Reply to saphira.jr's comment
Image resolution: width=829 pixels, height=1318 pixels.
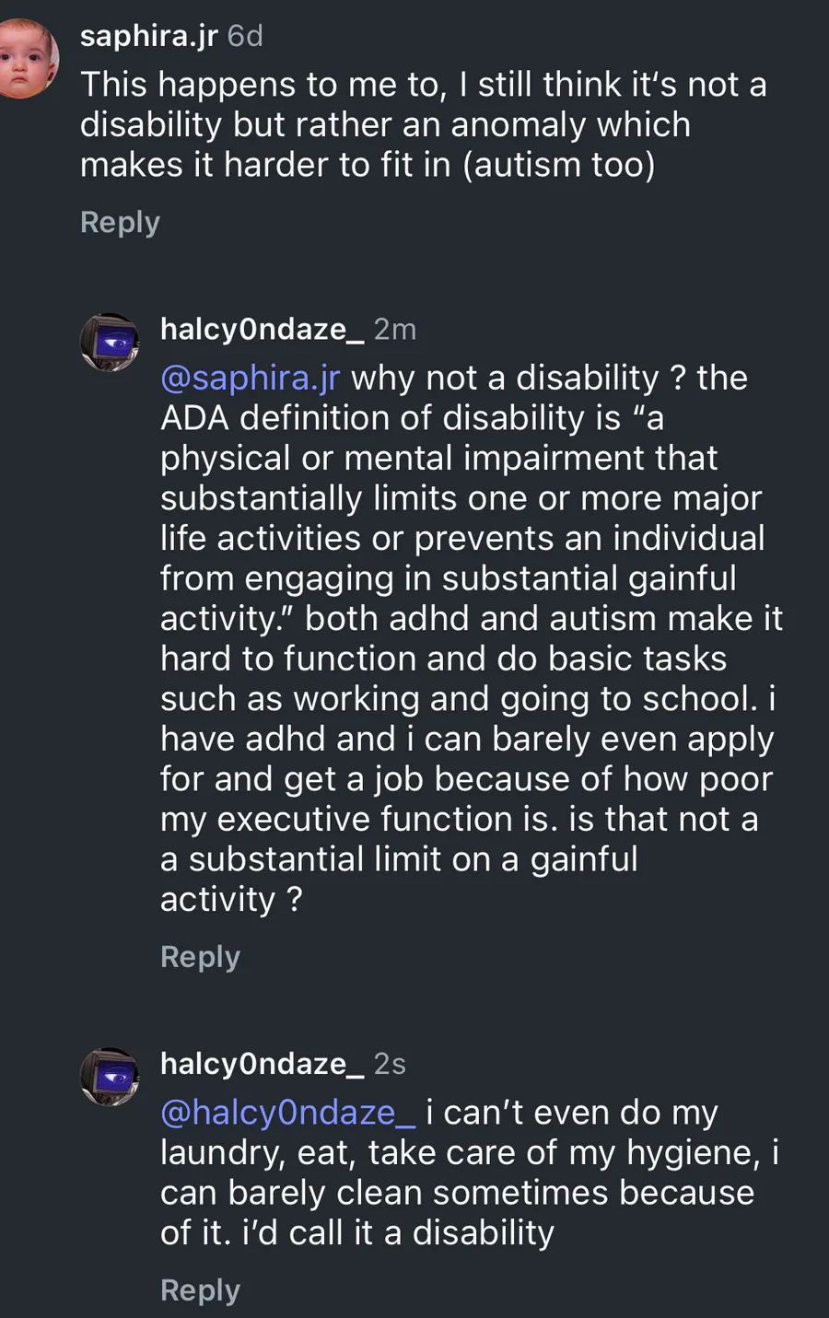coord(120,222)
